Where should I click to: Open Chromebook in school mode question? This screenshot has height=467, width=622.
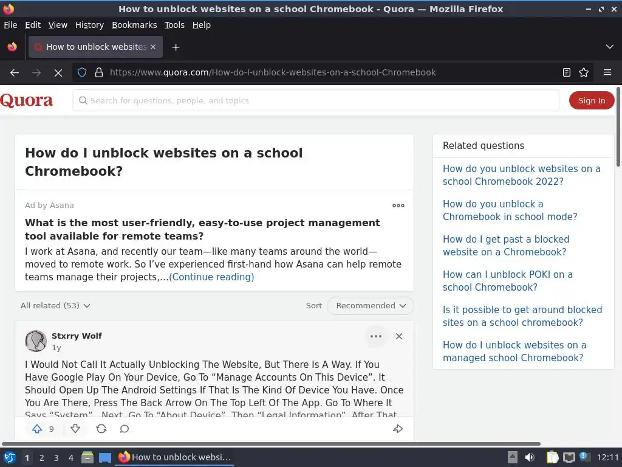click(x=510, y=210)
